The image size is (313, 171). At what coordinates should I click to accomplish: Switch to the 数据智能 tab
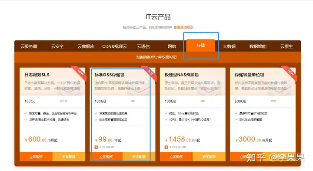pyautogui.click(x=258, y=46)
